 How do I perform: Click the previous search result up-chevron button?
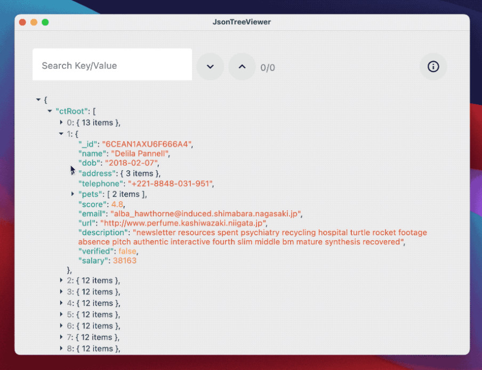point(242,67)
